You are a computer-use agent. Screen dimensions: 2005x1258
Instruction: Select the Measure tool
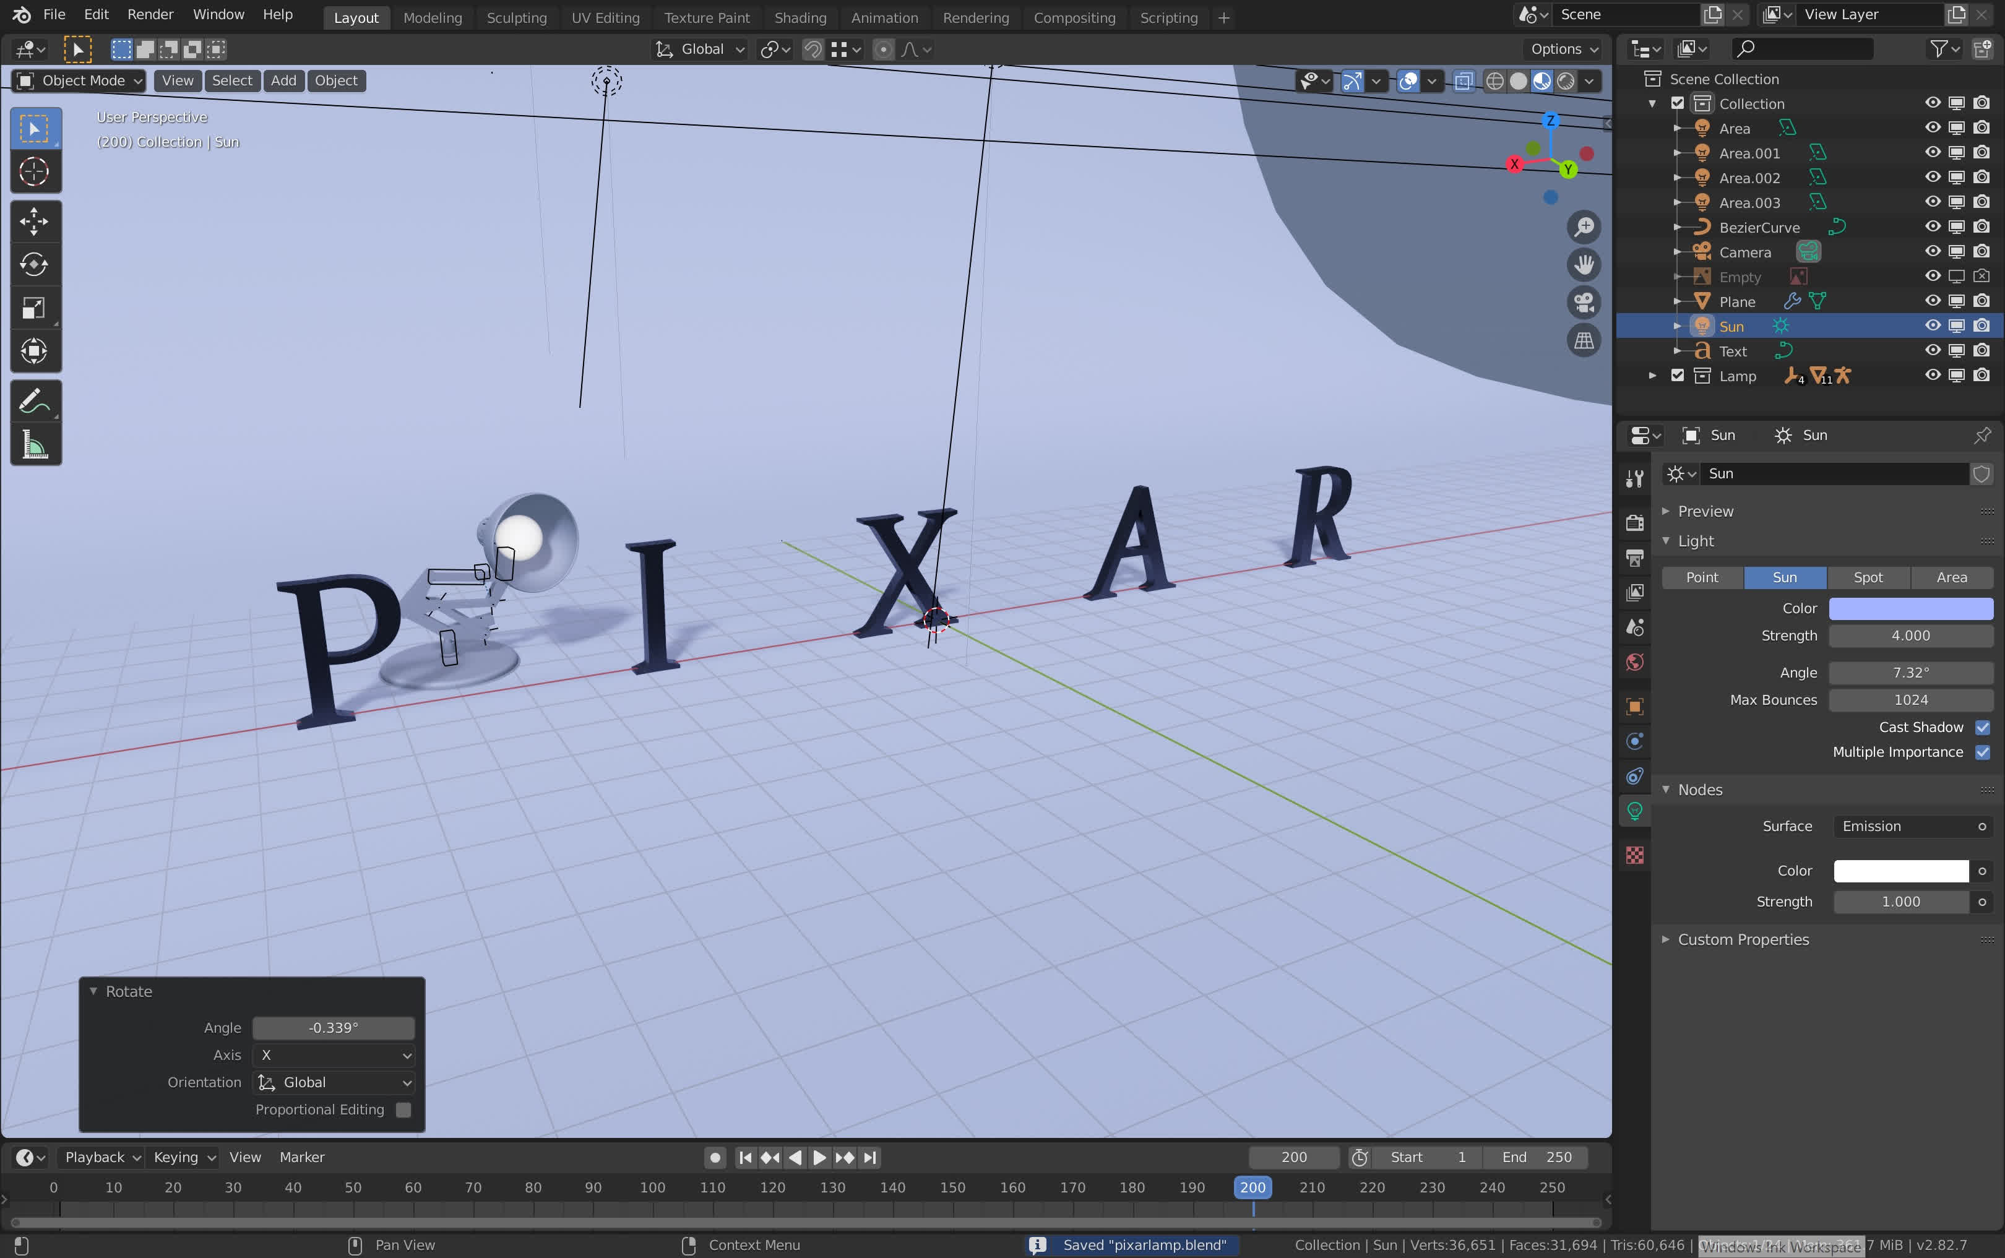34,445
